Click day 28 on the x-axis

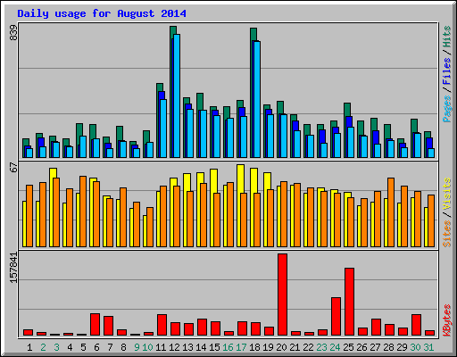click(x=388, y=347)
